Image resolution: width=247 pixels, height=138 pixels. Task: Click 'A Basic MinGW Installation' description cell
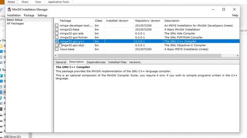click(182, 30)
